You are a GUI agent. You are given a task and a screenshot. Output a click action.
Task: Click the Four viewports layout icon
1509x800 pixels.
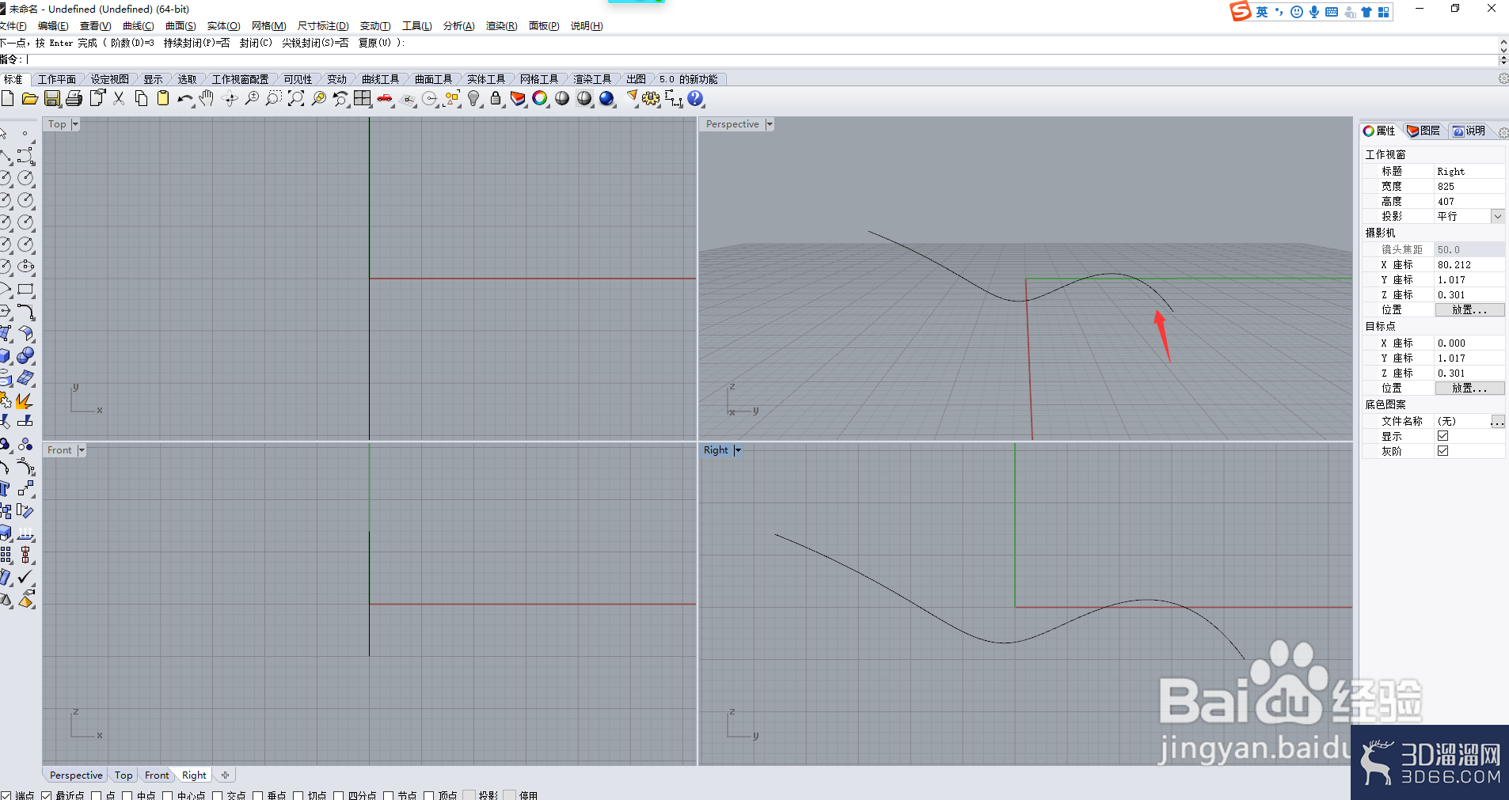[x=363, y=98]
